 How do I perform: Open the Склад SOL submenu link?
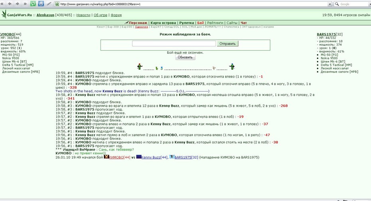click(172, 27)
